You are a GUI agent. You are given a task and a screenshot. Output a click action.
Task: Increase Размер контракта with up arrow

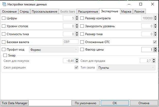click(x=155, y=17)
